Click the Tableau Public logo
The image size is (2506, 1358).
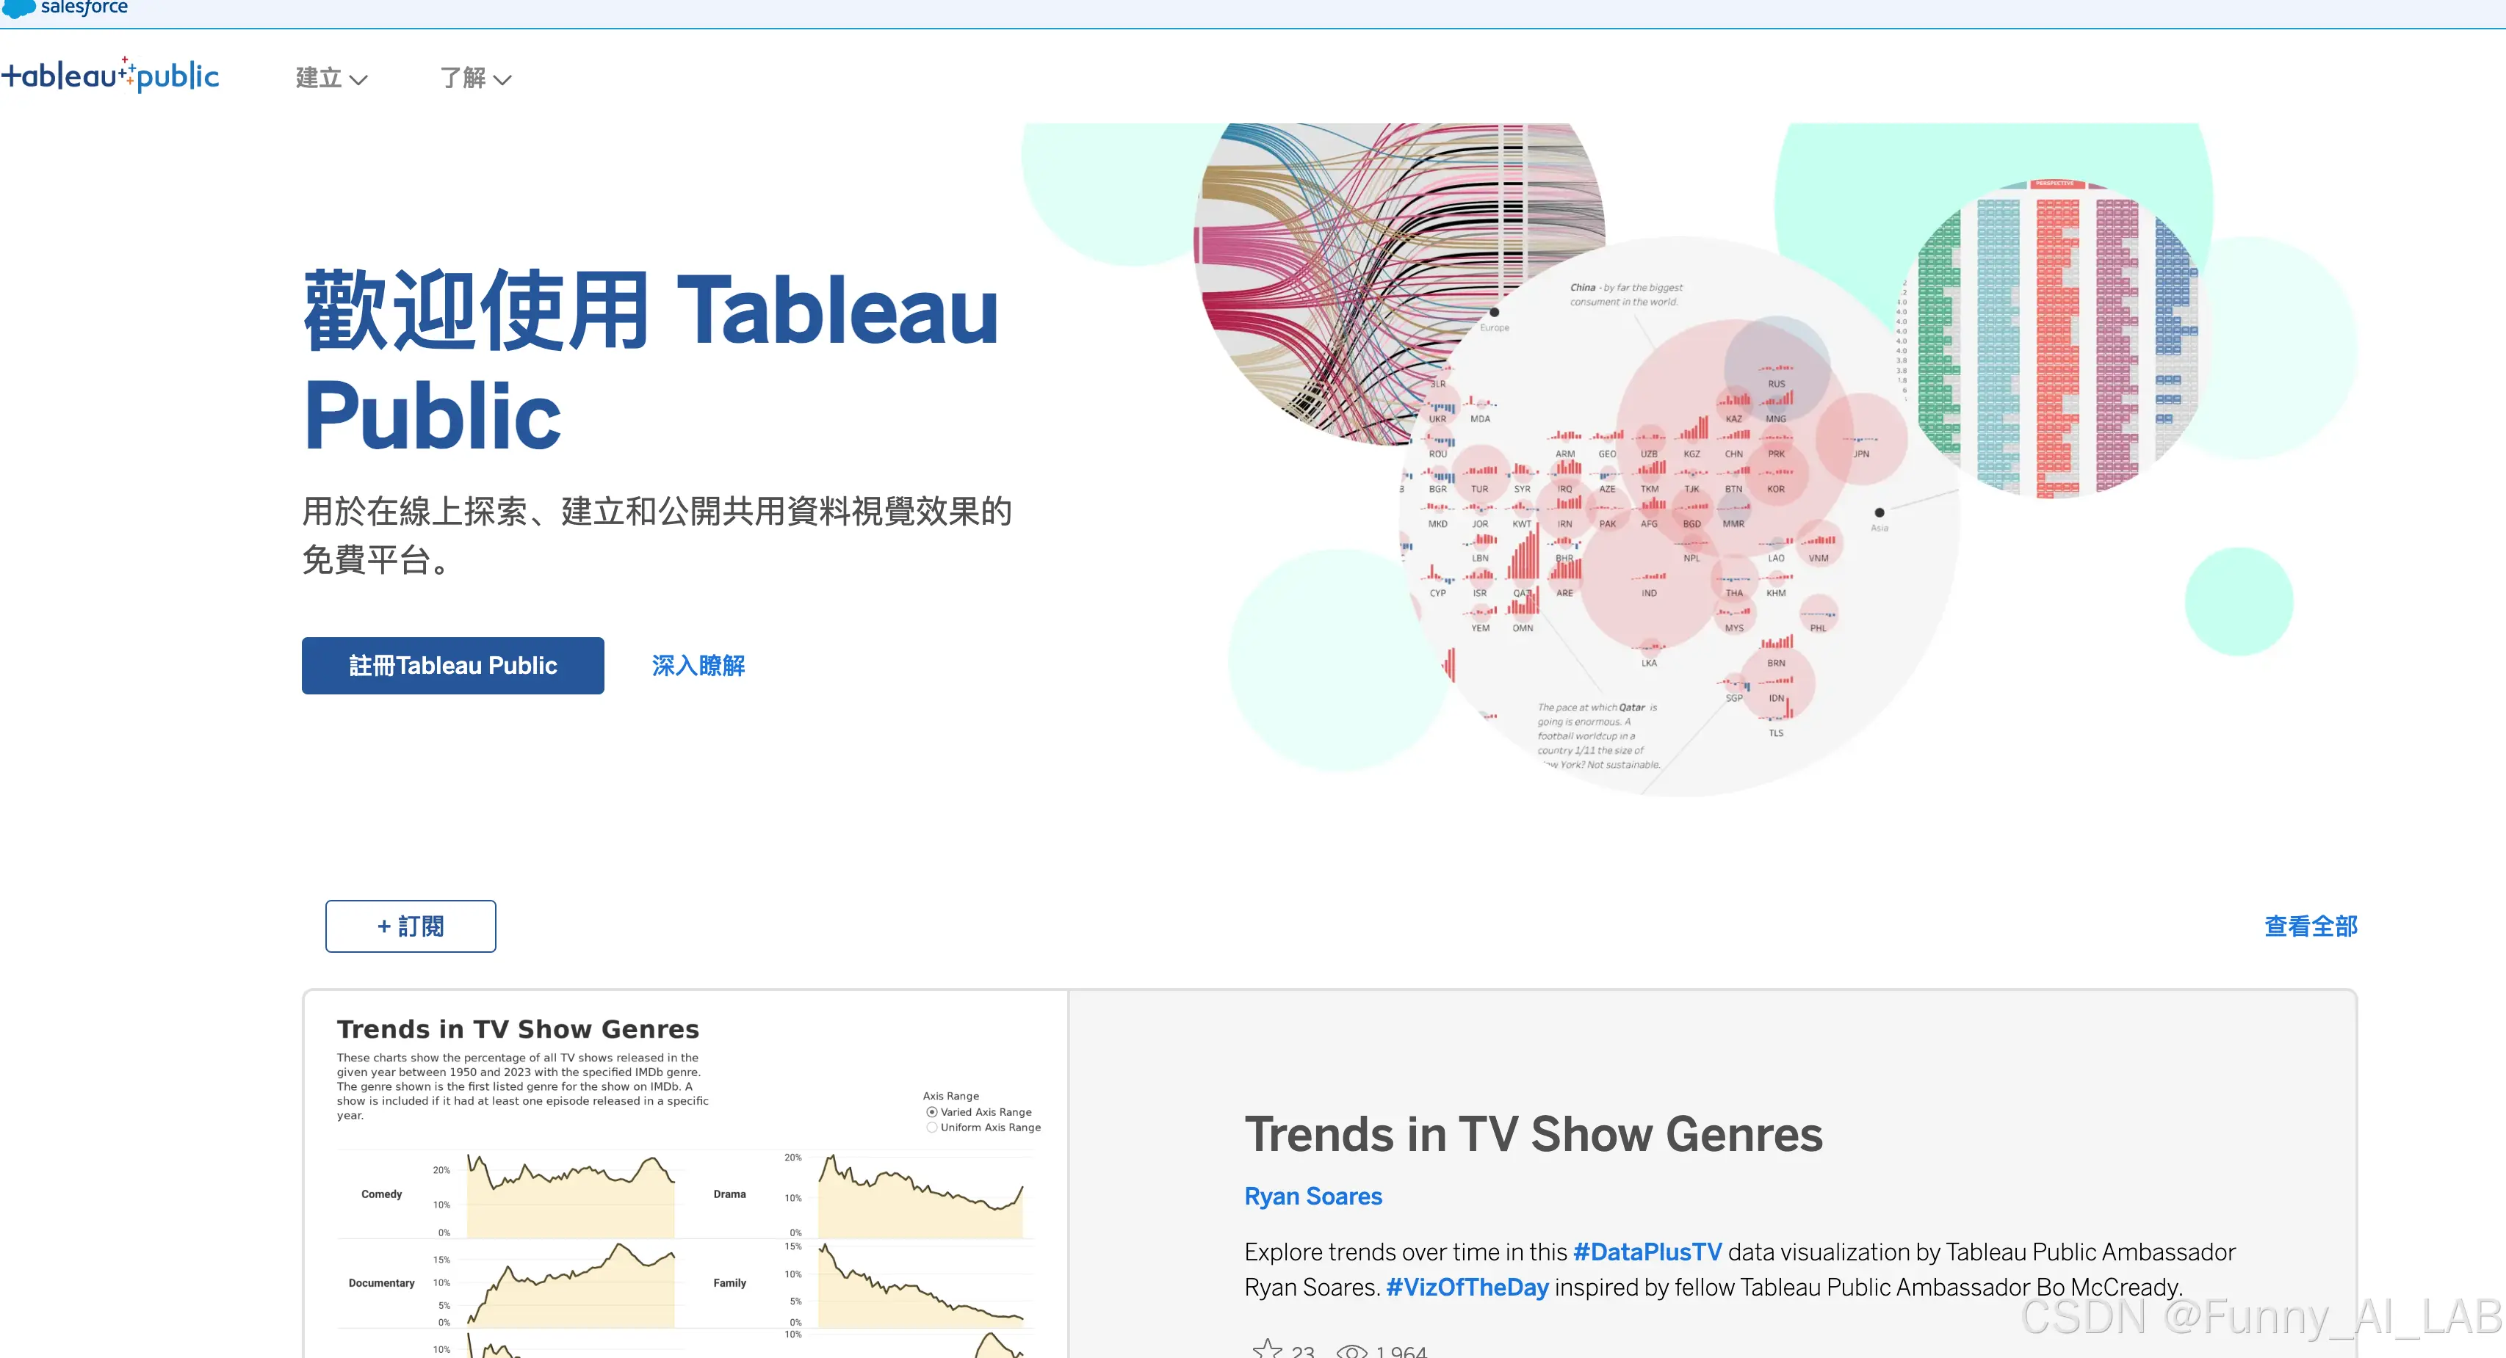110,75
